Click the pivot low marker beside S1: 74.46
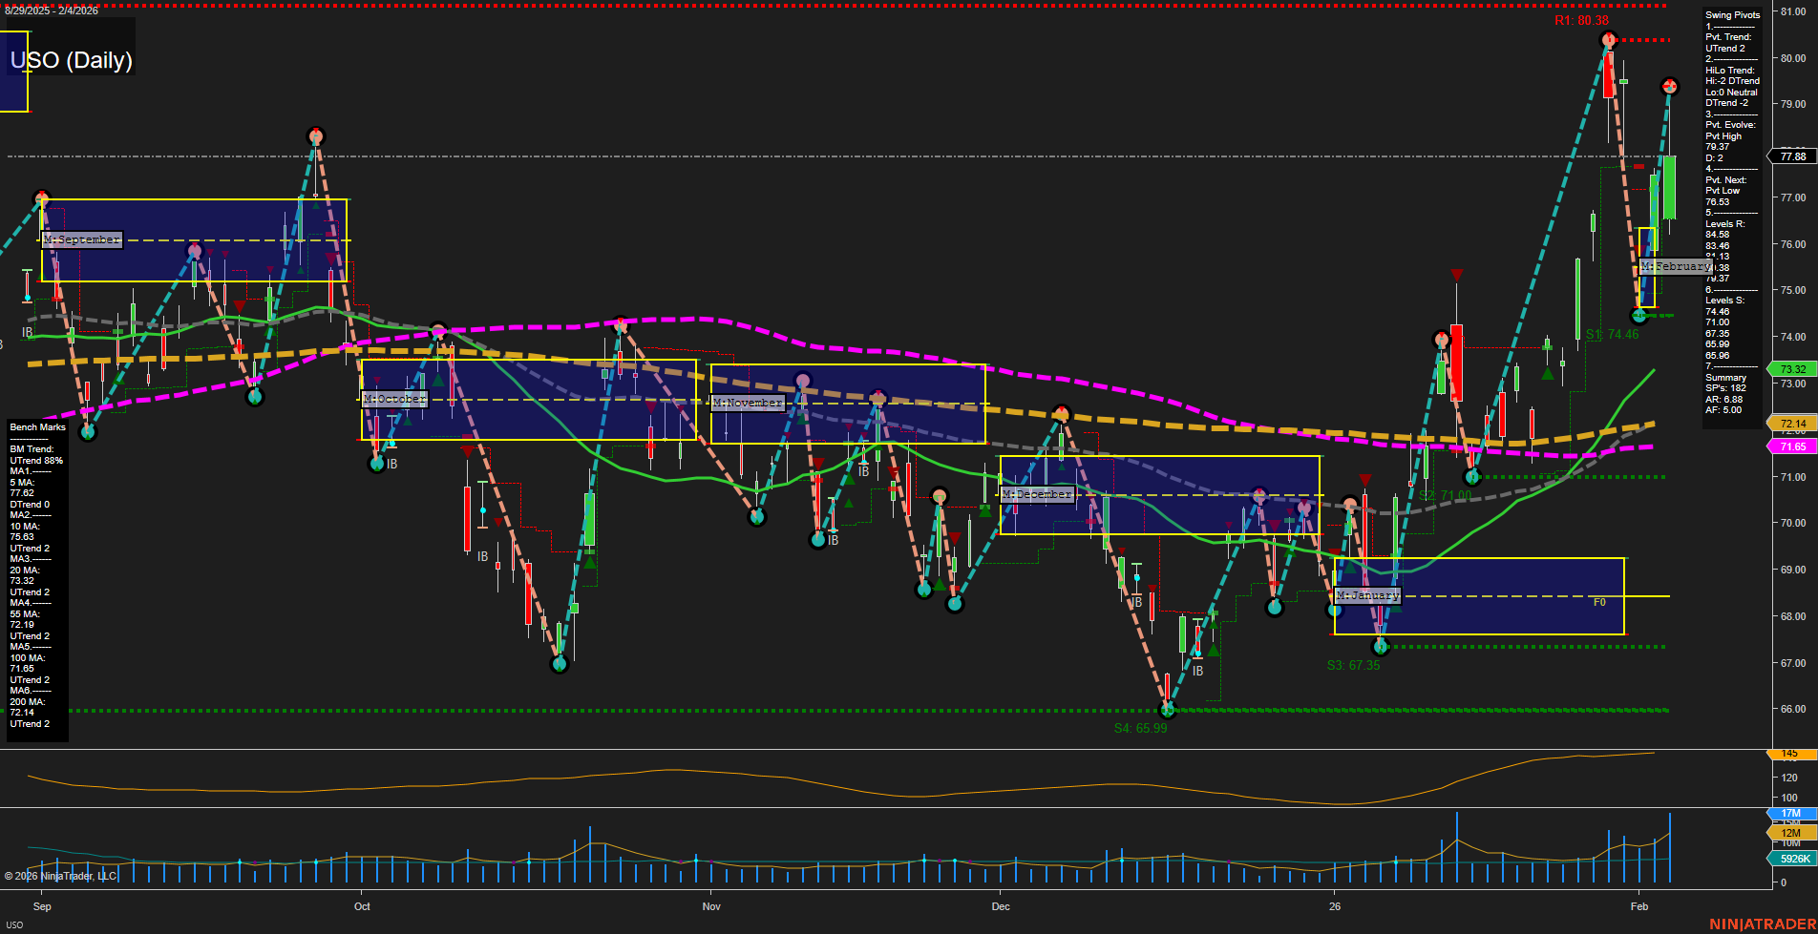The image size is (1818, 934). click(x=1639, y=316)
